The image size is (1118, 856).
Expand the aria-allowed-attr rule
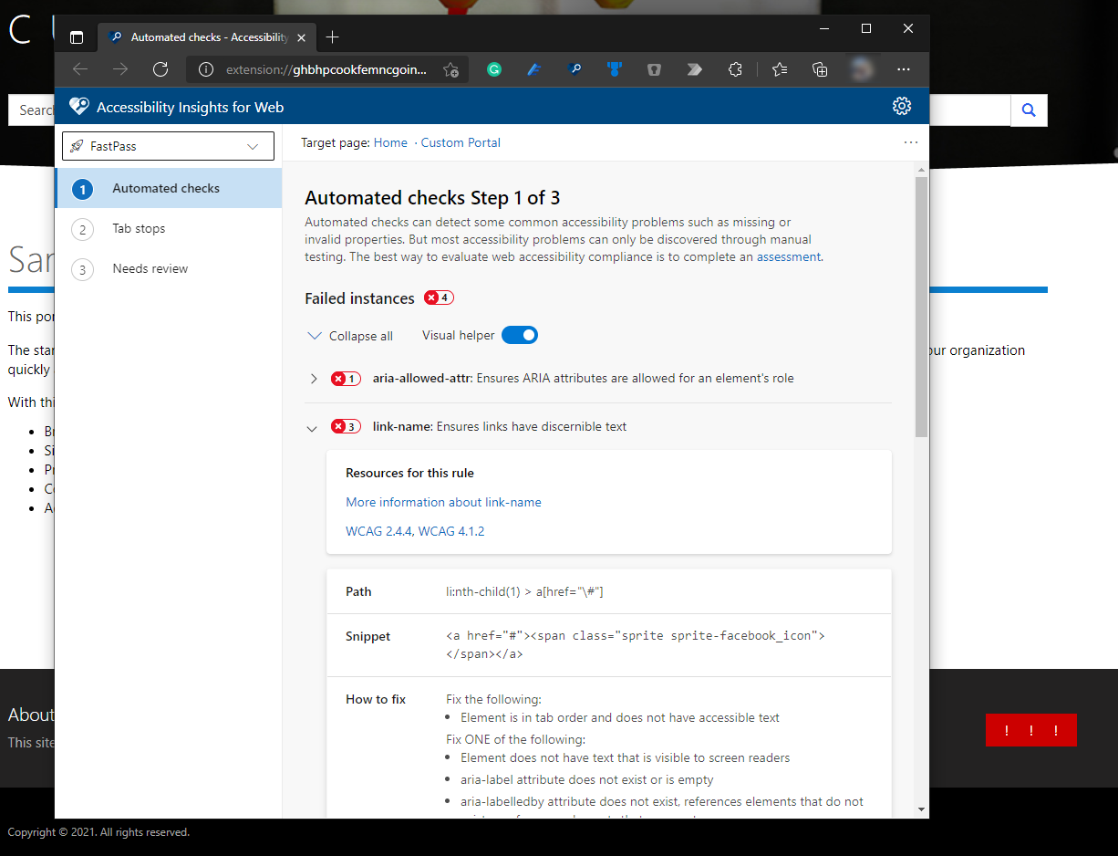(x=314, y=378)
